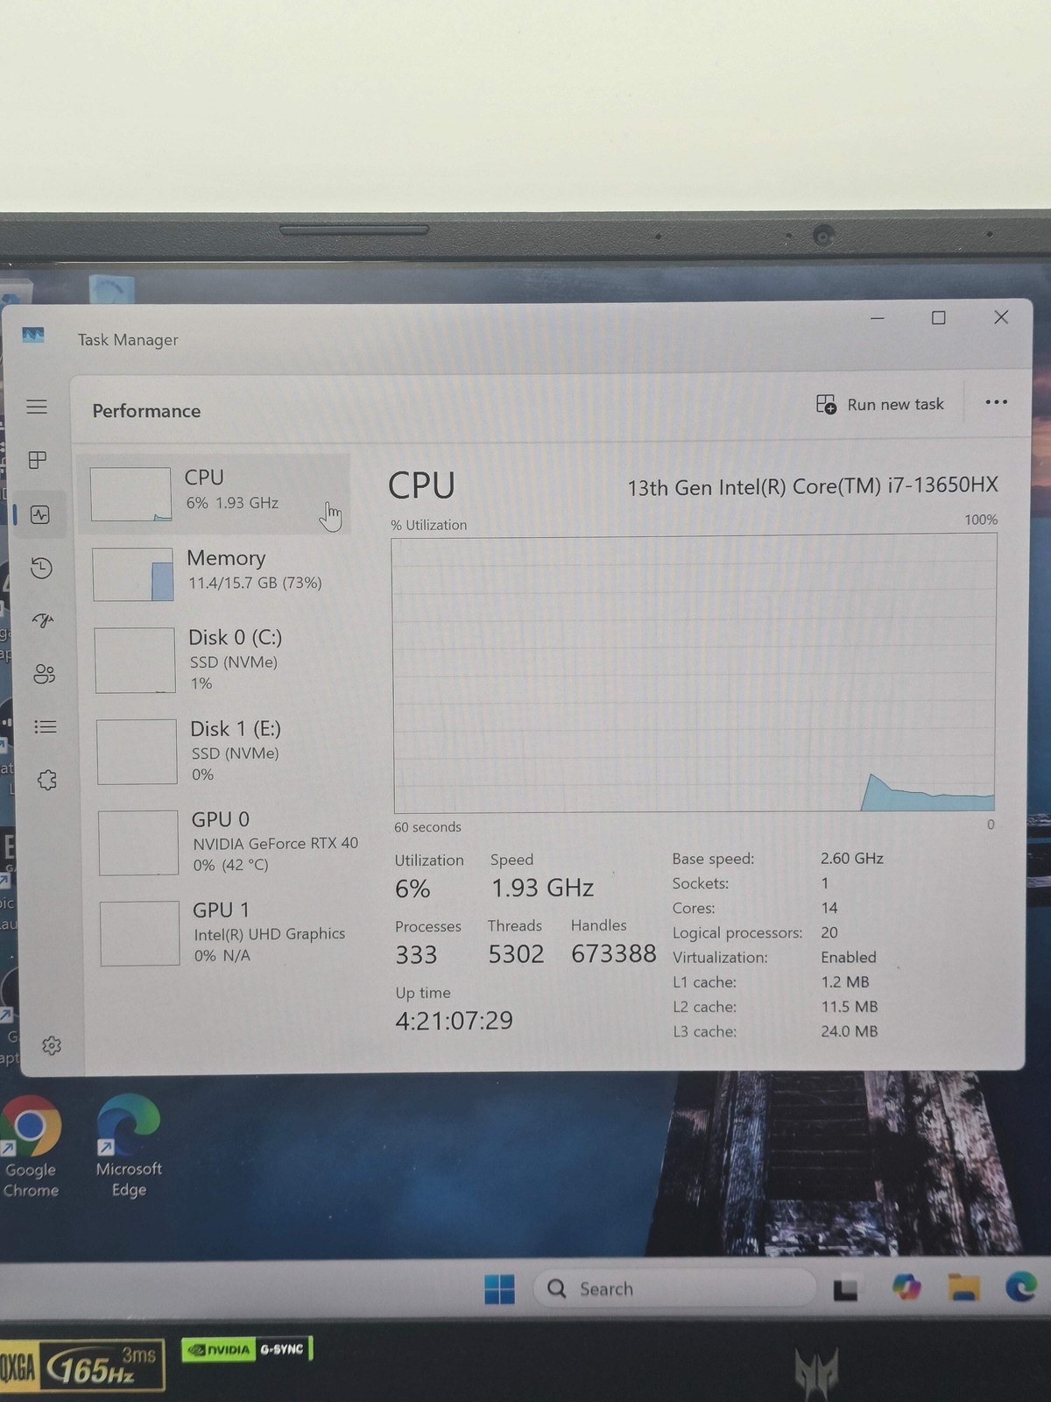Click the CPU mini graph thumbnail
The image size is (1051, 1402).
pyautogui.click(x=130, y=494)
